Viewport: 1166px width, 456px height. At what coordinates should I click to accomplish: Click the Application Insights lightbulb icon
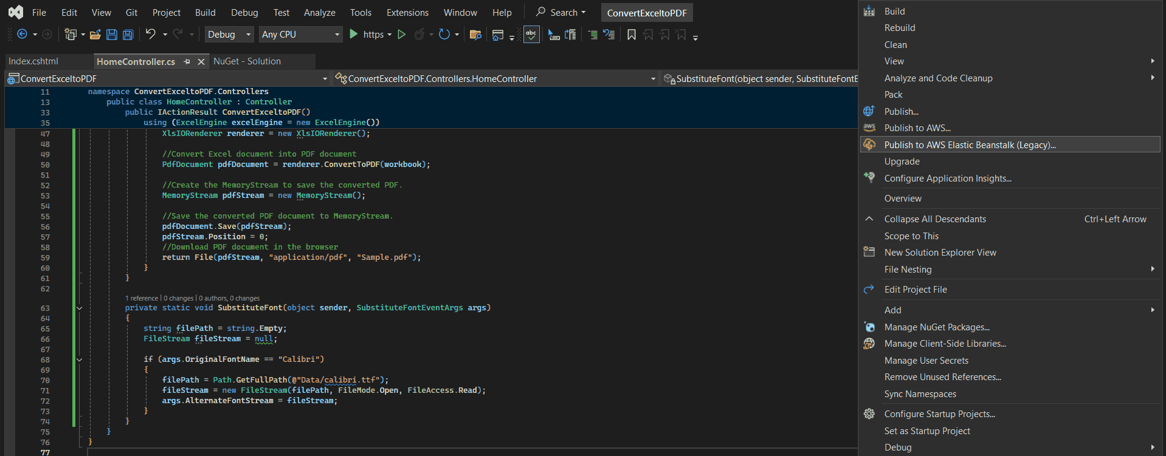pyautogui.click(x=869, y=177)
